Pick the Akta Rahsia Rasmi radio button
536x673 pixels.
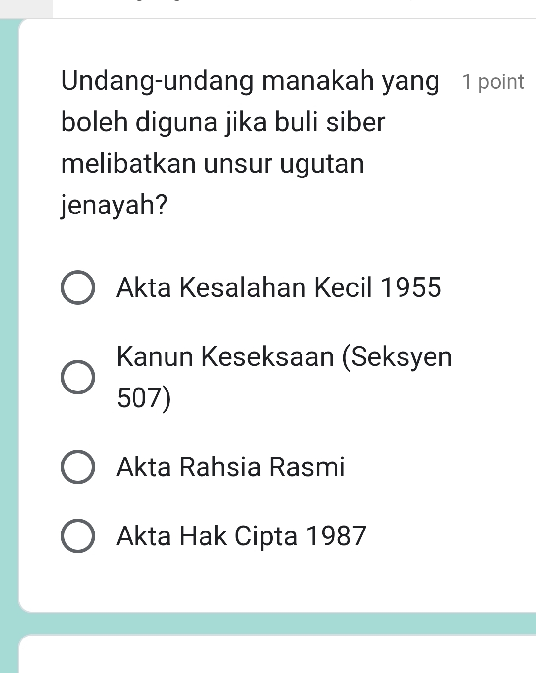pyautogui.click(x=78, y=467)
